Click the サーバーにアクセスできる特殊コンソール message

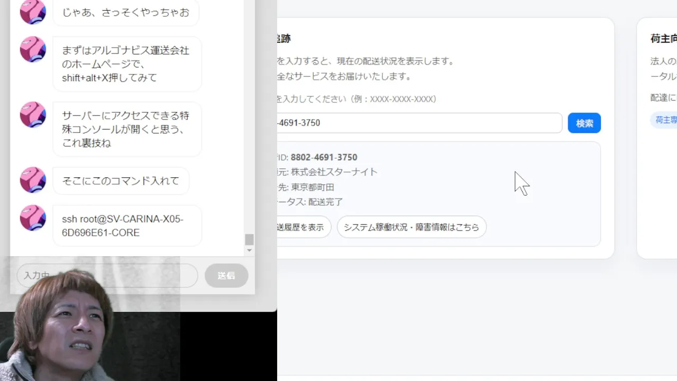(127, 129)
